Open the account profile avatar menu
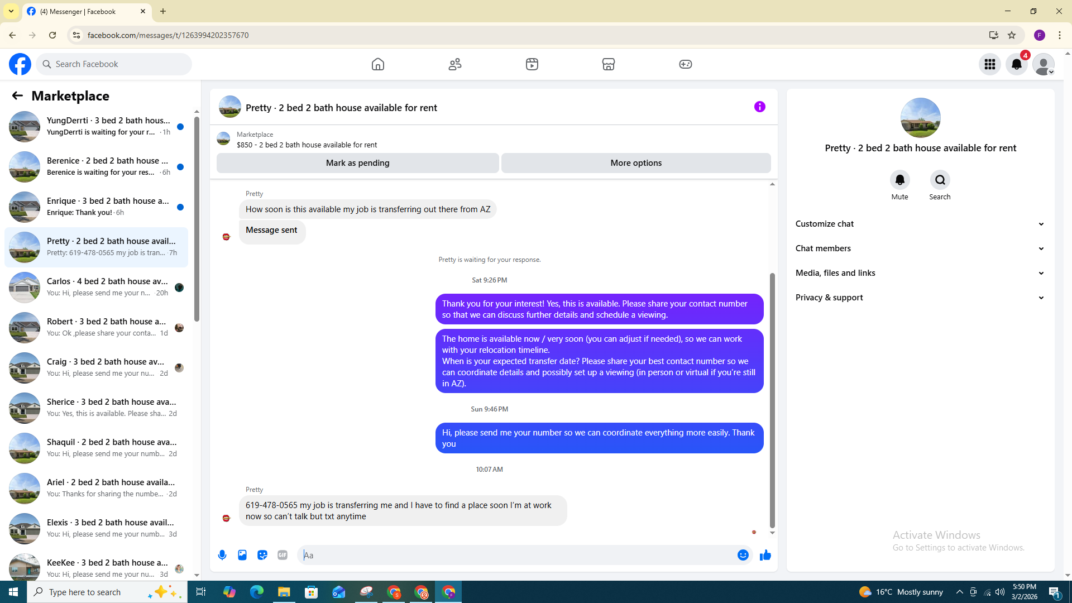1072x603 pixels. 1044,64
